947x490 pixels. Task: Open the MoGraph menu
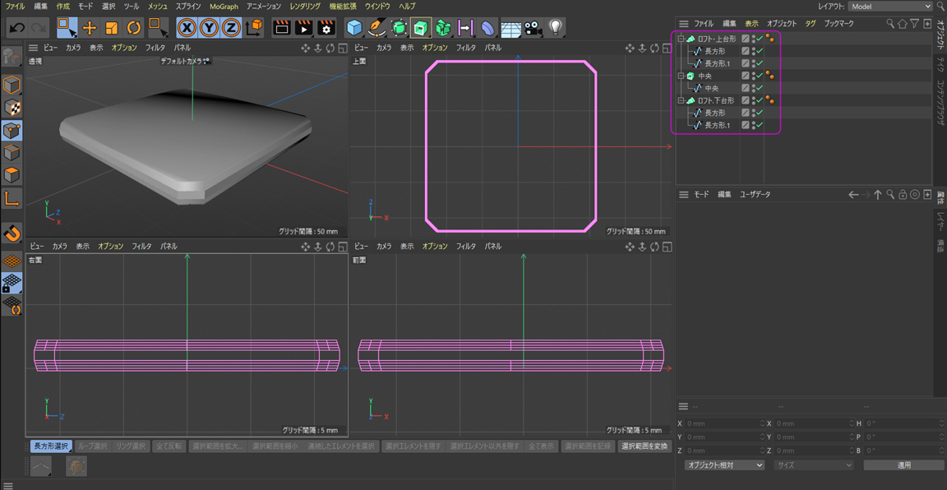(224, 7)
